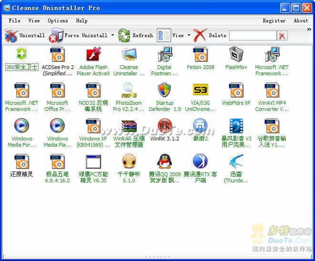Select Windows Media Pla... icon
Screen dimensions: 315x261
(58, 125)
